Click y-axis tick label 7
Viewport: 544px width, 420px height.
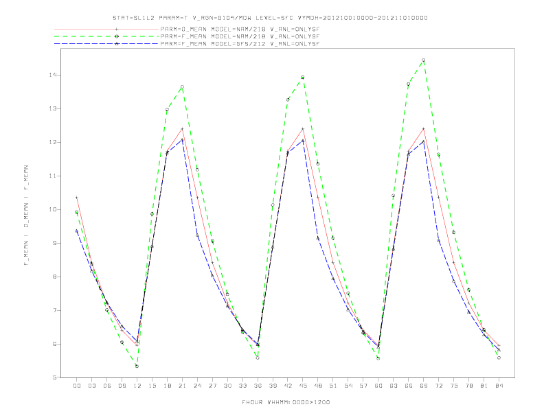[x=54, y=310]
